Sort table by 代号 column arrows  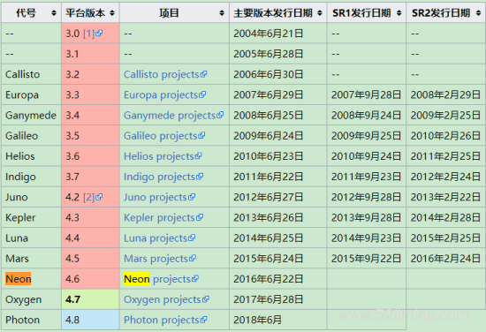[54, 13]
